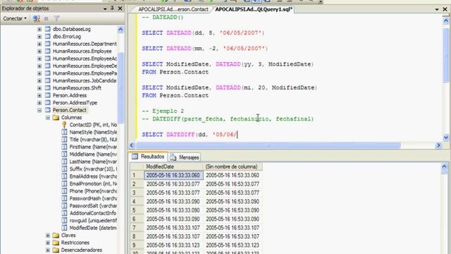Expand the Person.Address node
The image size is (451, 254).
point(39,95)
